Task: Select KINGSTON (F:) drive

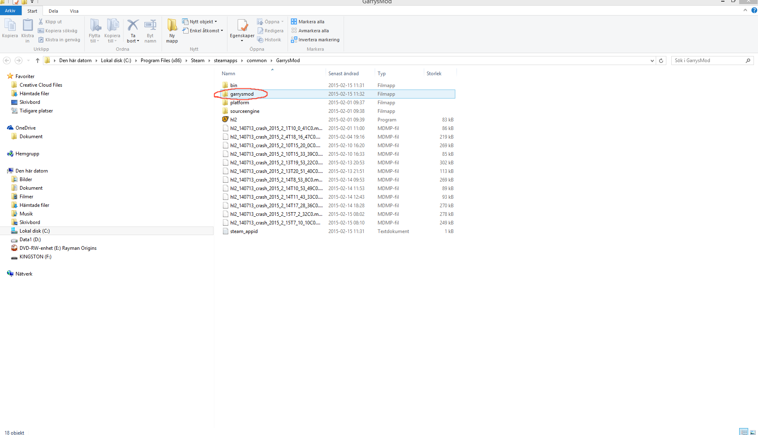Action: [x=36, y=257]
